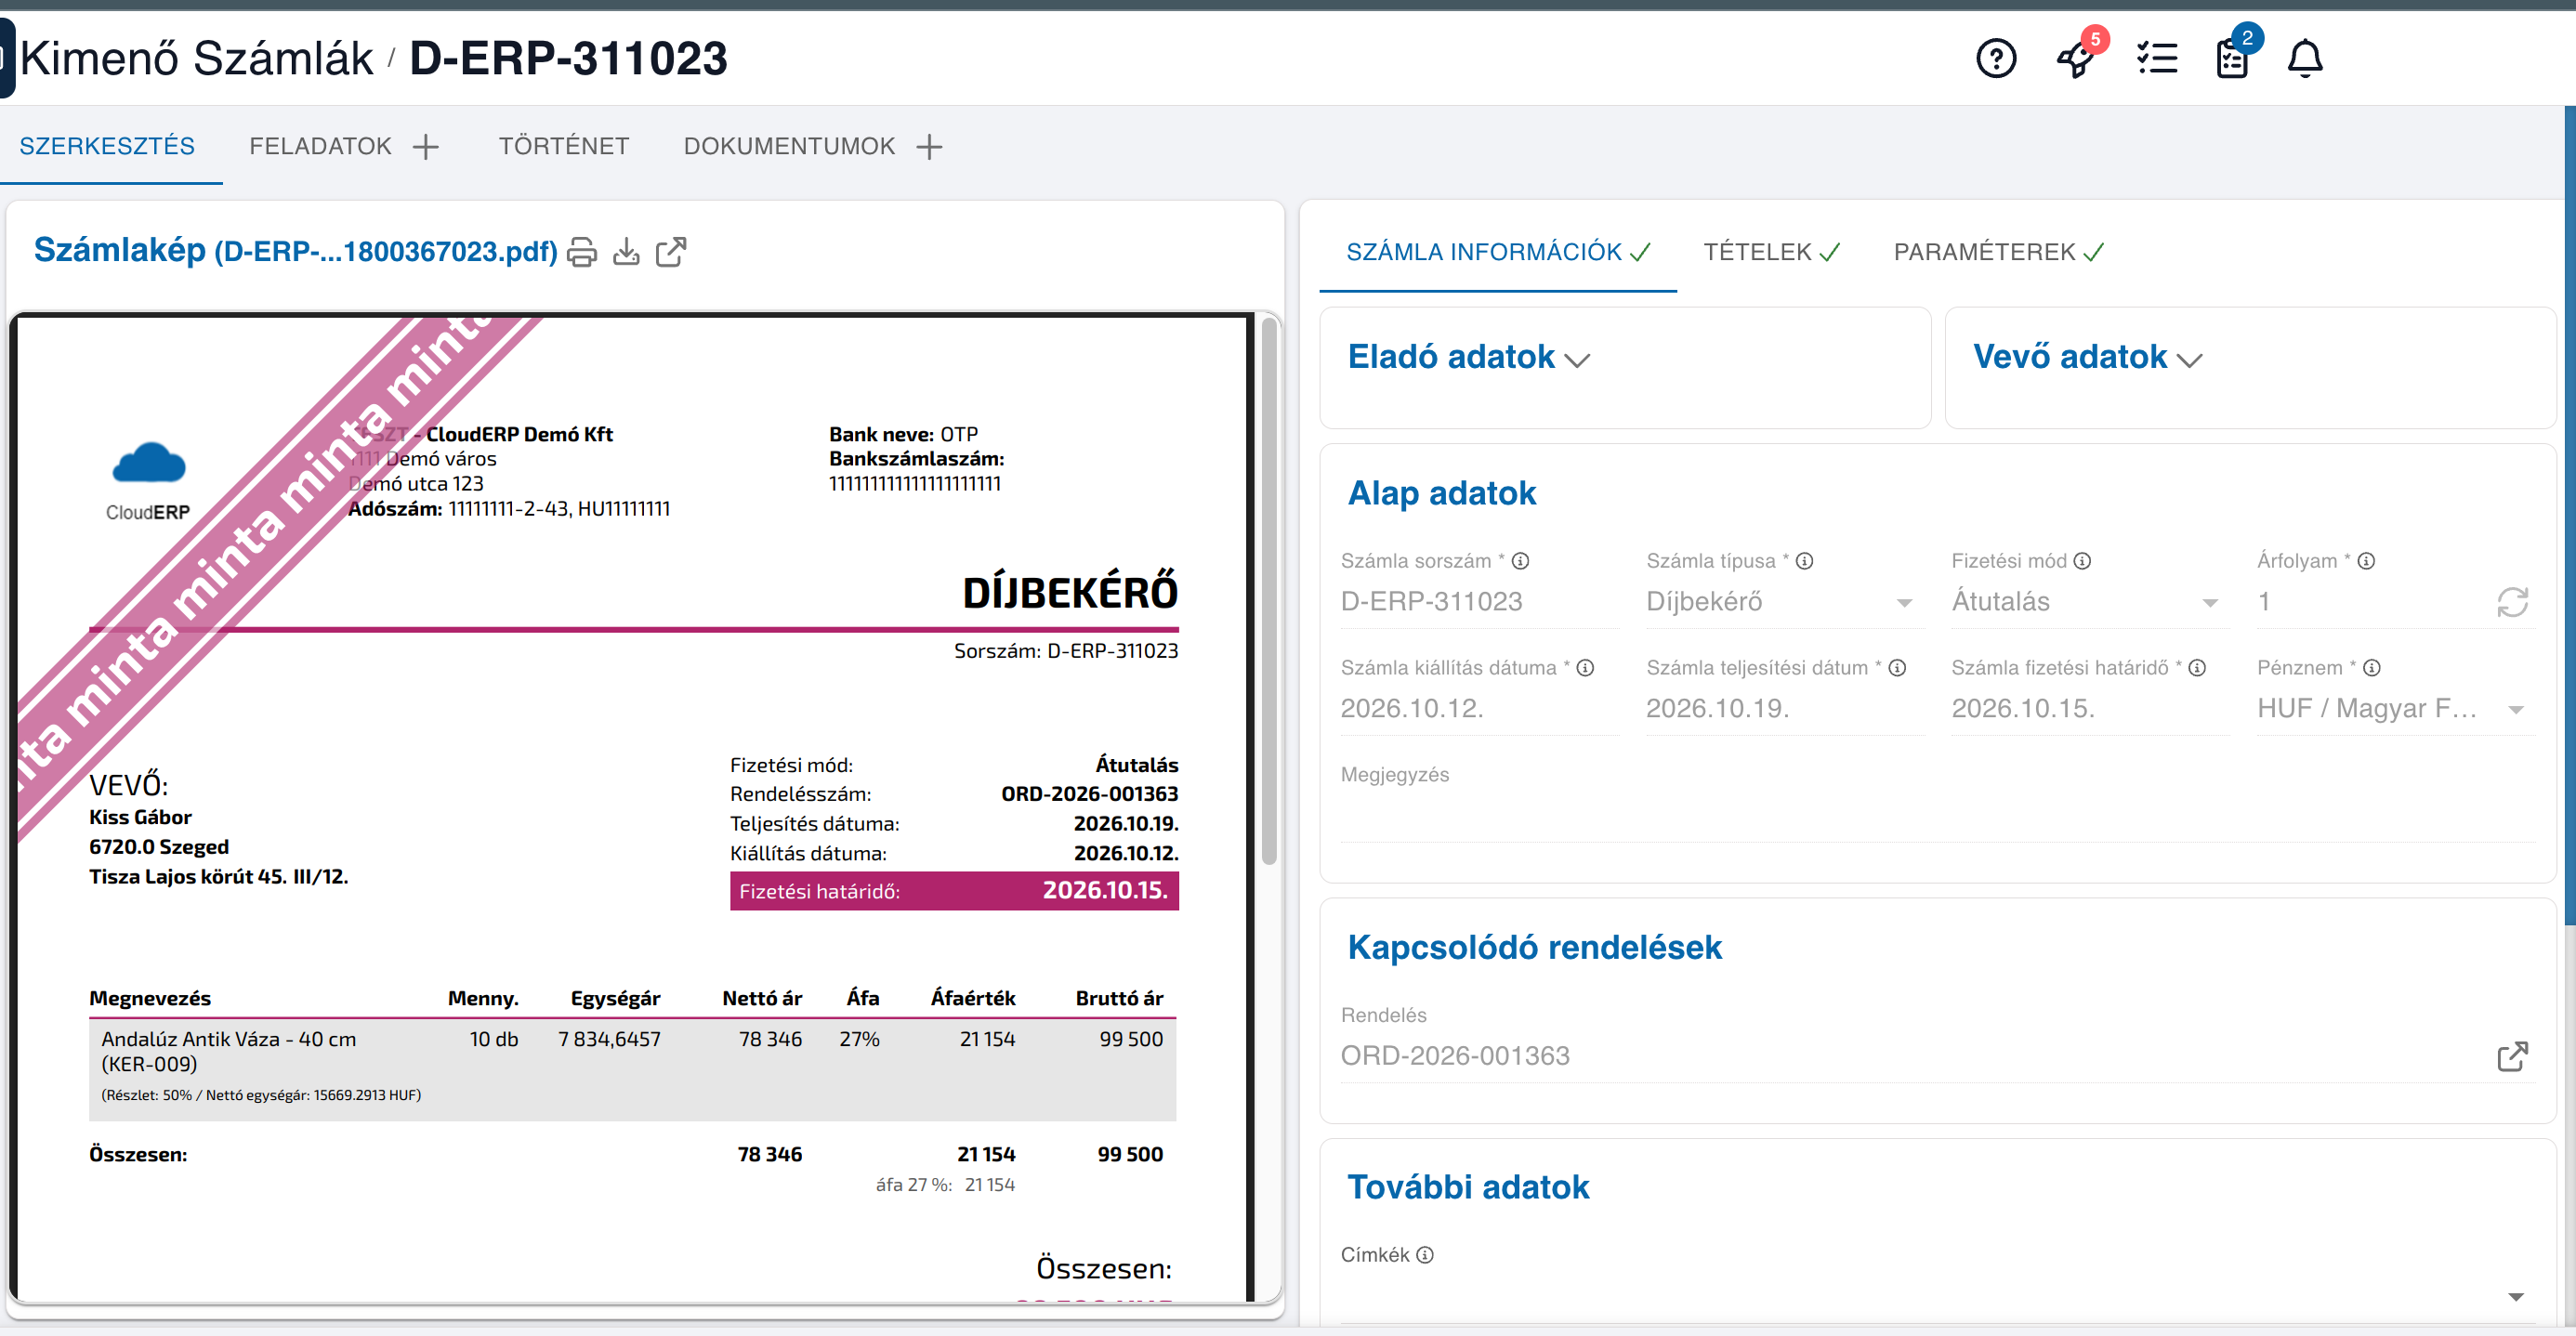Viewport: 2576px width, 1336px height.
Task: Open invoice PDF in new window
Action: coord(671,252)
